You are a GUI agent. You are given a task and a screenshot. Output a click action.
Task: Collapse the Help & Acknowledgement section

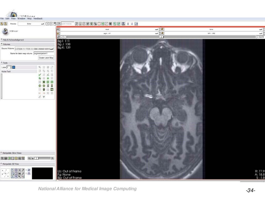pos(27,40)
